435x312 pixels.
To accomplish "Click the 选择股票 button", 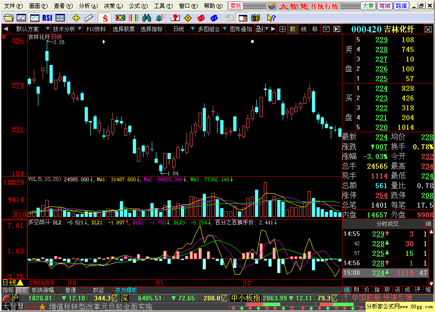I will click(124, 29).
